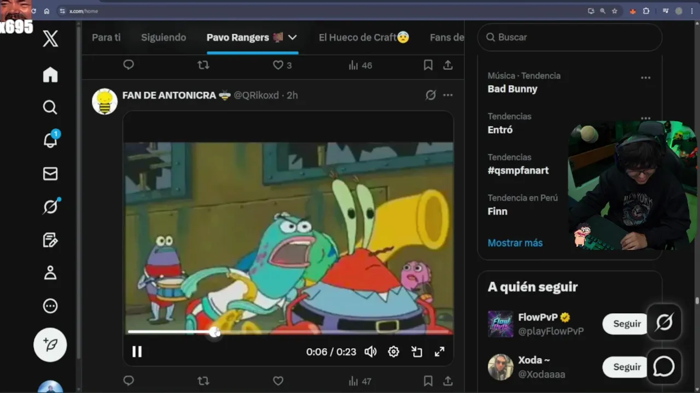Screen dimensions: 700x393
Task: Toggle picture-in-picture for the video
Action: 417,352
